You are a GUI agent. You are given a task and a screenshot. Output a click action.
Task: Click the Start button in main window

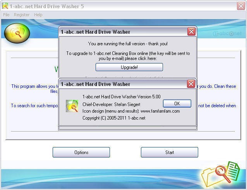[170, 152]
